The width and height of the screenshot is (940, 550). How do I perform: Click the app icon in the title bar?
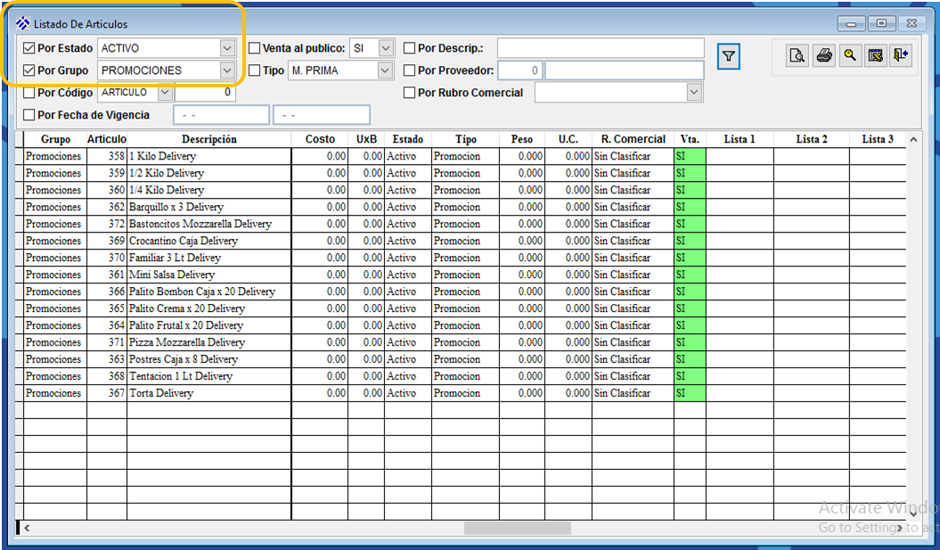point(23,24)
